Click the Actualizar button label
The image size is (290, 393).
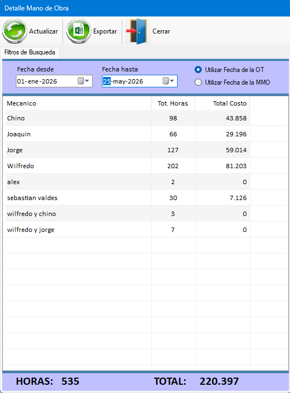[43, 31]
